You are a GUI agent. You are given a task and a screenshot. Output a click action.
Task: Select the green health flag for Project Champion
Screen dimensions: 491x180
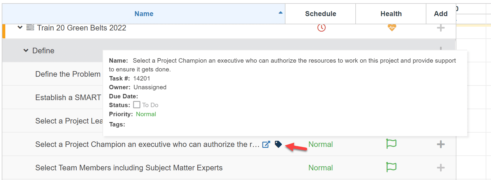click(x=391, y=144)
